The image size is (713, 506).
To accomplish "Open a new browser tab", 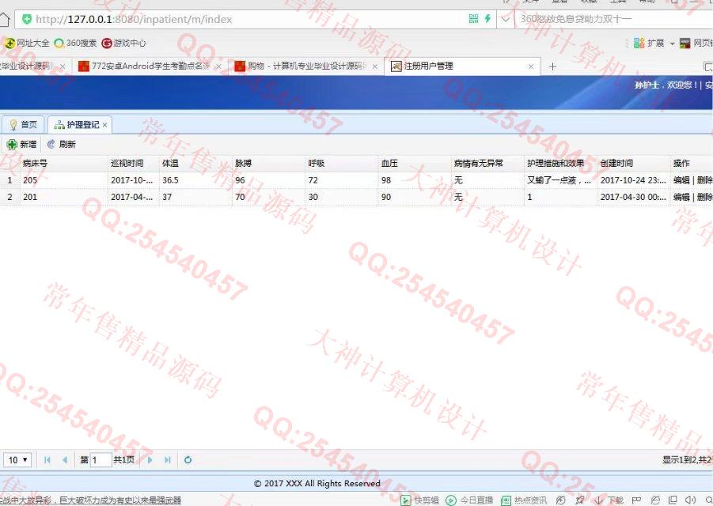I will pos(552,66).
